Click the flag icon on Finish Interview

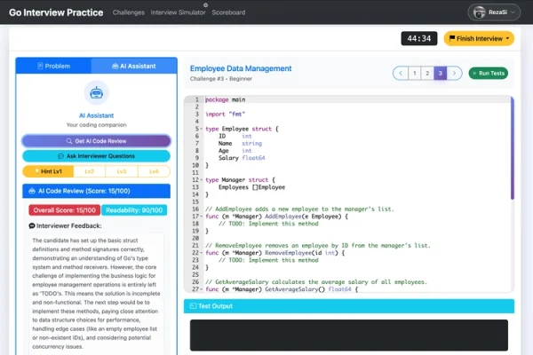coord(452,38)
